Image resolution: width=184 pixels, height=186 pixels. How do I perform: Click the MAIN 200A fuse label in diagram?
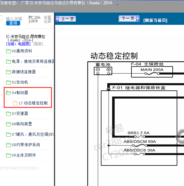pyautogui.click(x=152, y=70)
